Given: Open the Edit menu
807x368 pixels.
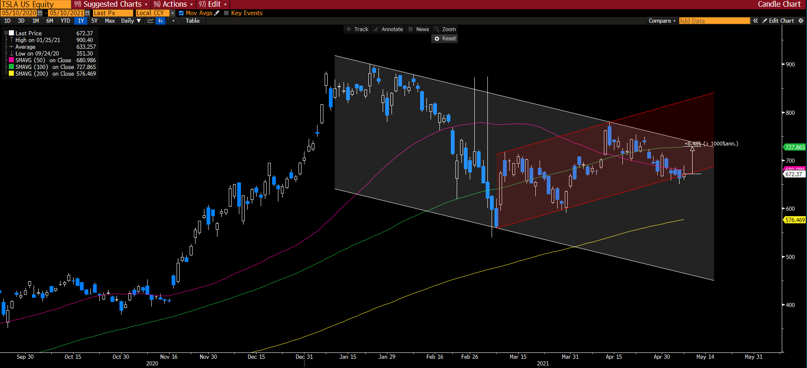Looking at the screenshot, I should [213, 4].
